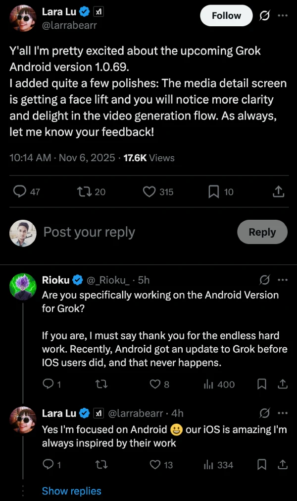The height and width of the screenshot is (501, 297).
Task: Expand the hidden replies with Show replies
Action: pyautogui.click(x=71, y=491)
